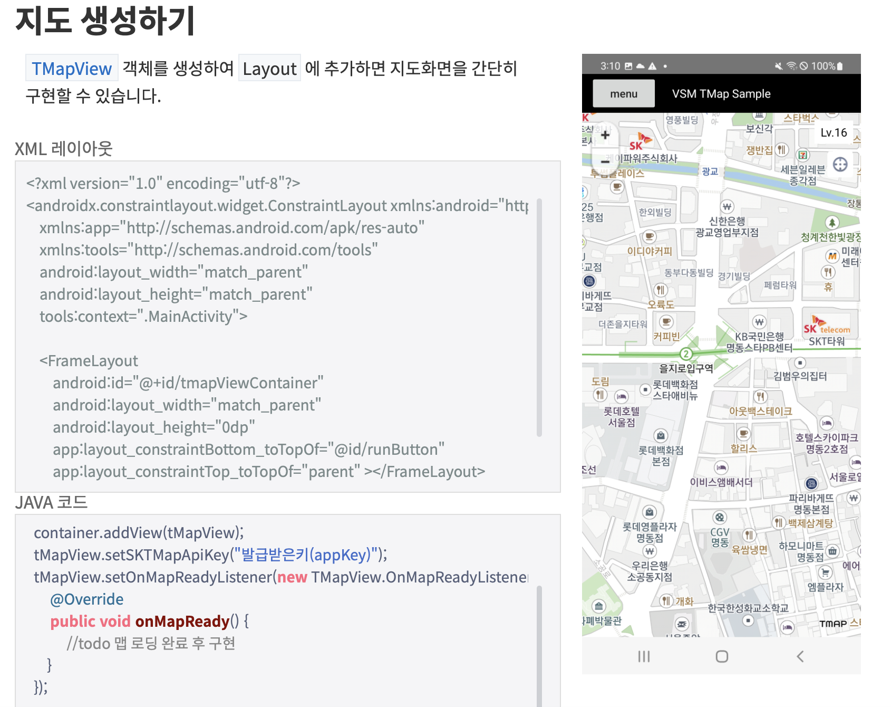Click the JAVA 코드 section label
Screen dimensions: 891x707
click(51, 502)
